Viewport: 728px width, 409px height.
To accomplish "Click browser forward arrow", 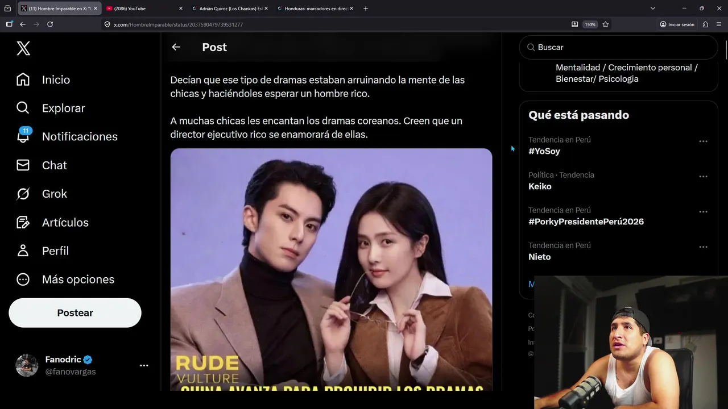I will [x=36, y=24].
